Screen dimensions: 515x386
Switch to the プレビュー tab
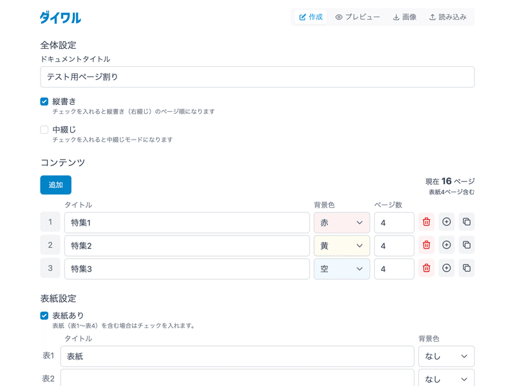[x=357, y=17]
